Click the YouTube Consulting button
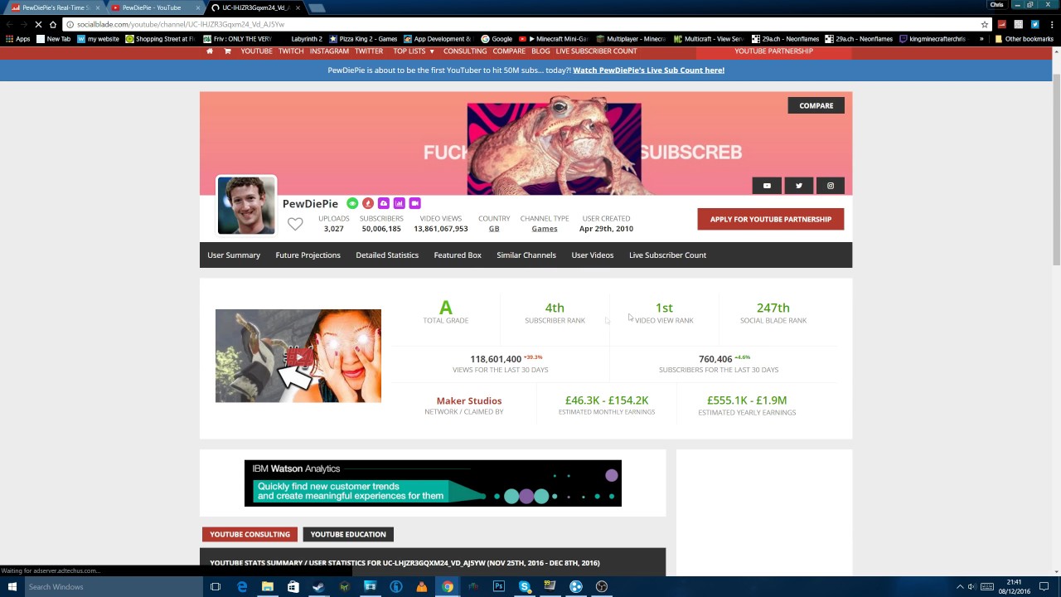 point(250,534)
